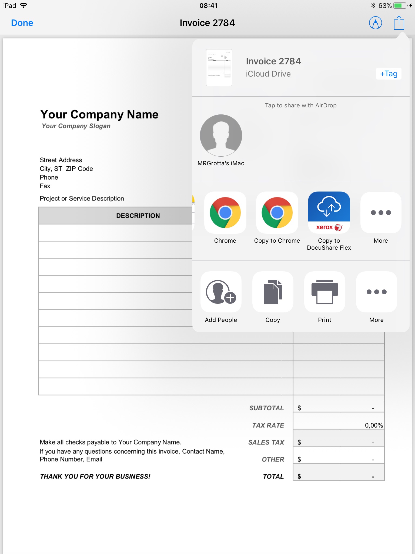Tap the battery indicator icon

(401, 5)
